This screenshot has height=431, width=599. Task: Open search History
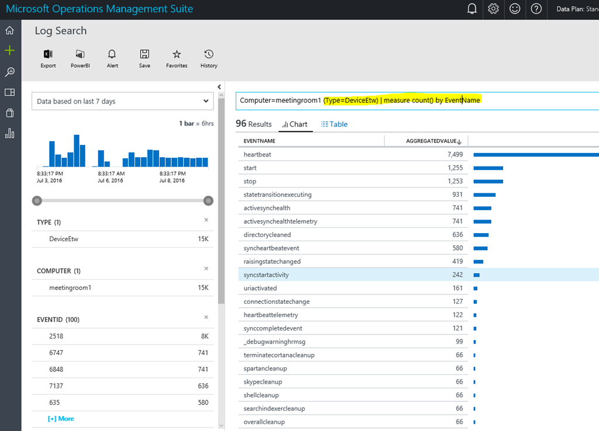[209, 54]
